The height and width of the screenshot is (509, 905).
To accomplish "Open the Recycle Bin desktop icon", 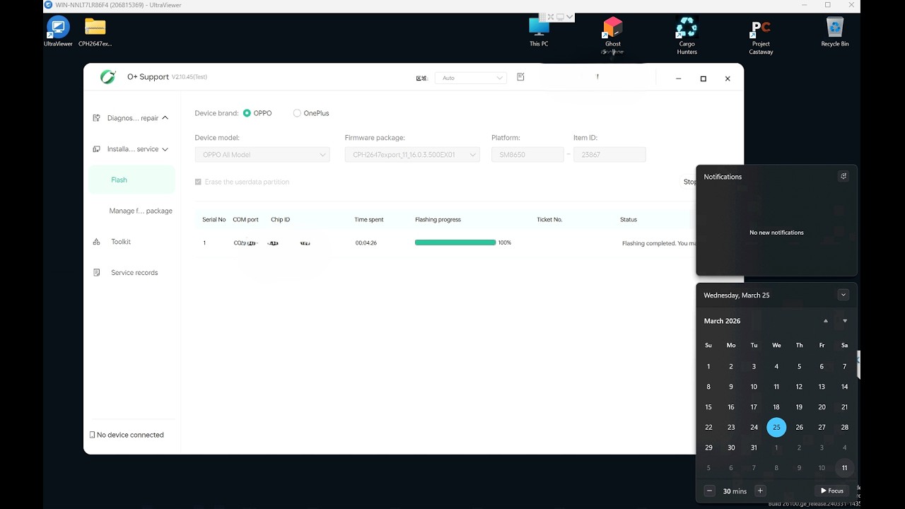I will (x=835, y=32).
